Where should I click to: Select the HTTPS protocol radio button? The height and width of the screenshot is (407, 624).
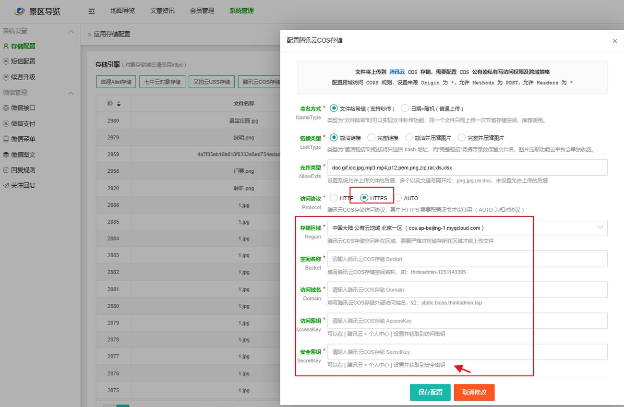[x=364, y=198]
